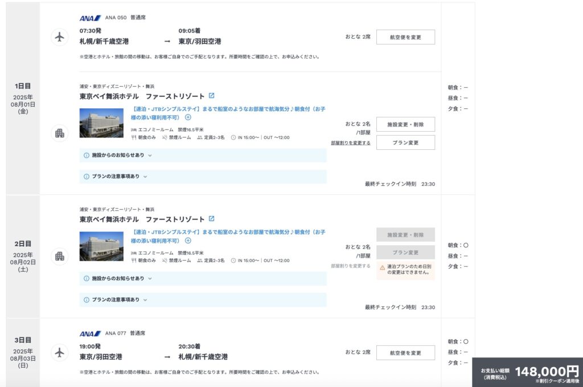Click 部屋割りを変更する link on 1日目
Viewport: 583px width, 387px height.
351,143
